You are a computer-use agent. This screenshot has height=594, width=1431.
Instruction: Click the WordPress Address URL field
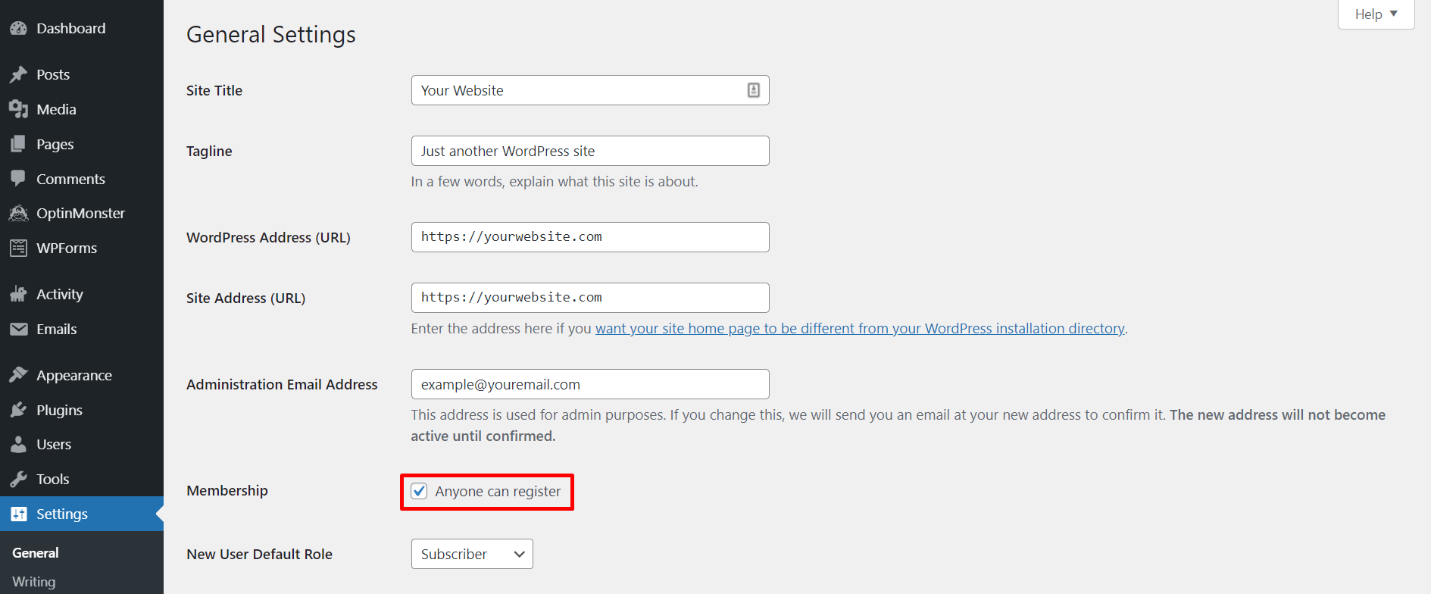[589, 237]
